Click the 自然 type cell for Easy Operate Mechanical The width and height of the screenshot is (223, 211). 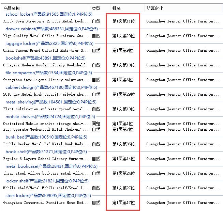(96, 130)
